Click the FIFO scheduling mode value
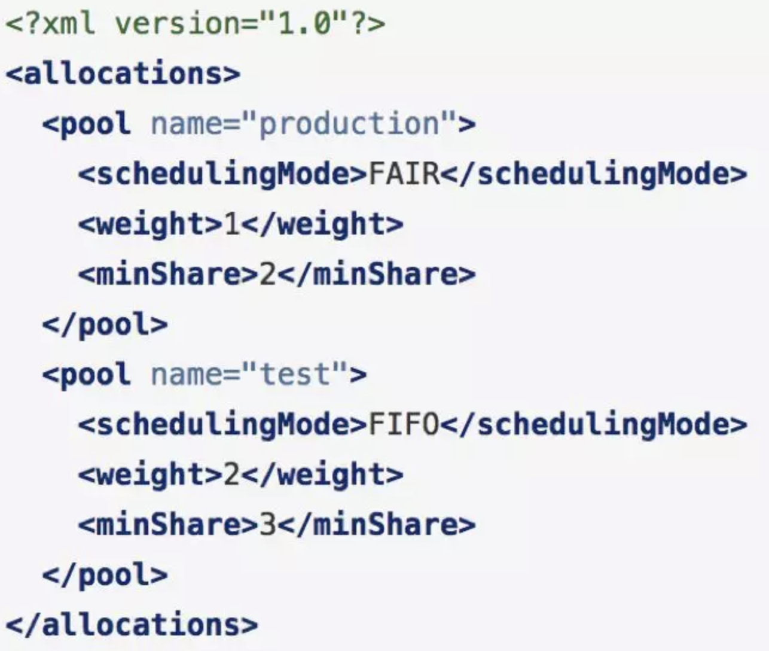 pyautogui.click(x=404, y=425)
